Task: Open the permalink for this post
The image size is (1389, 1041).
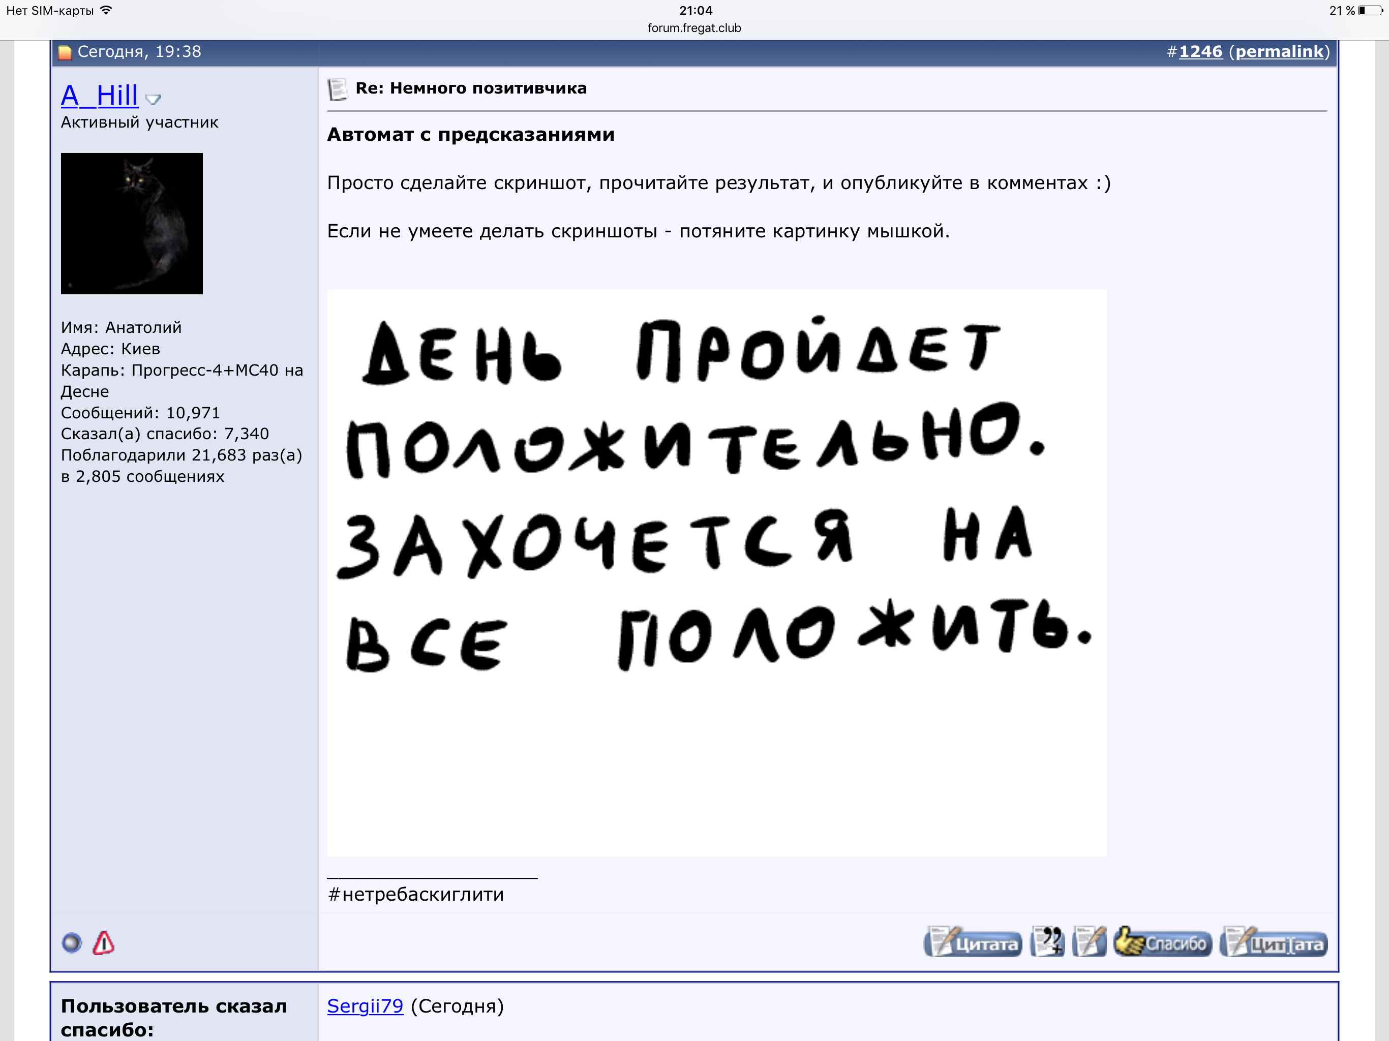Action: [x=1279, y=51]
